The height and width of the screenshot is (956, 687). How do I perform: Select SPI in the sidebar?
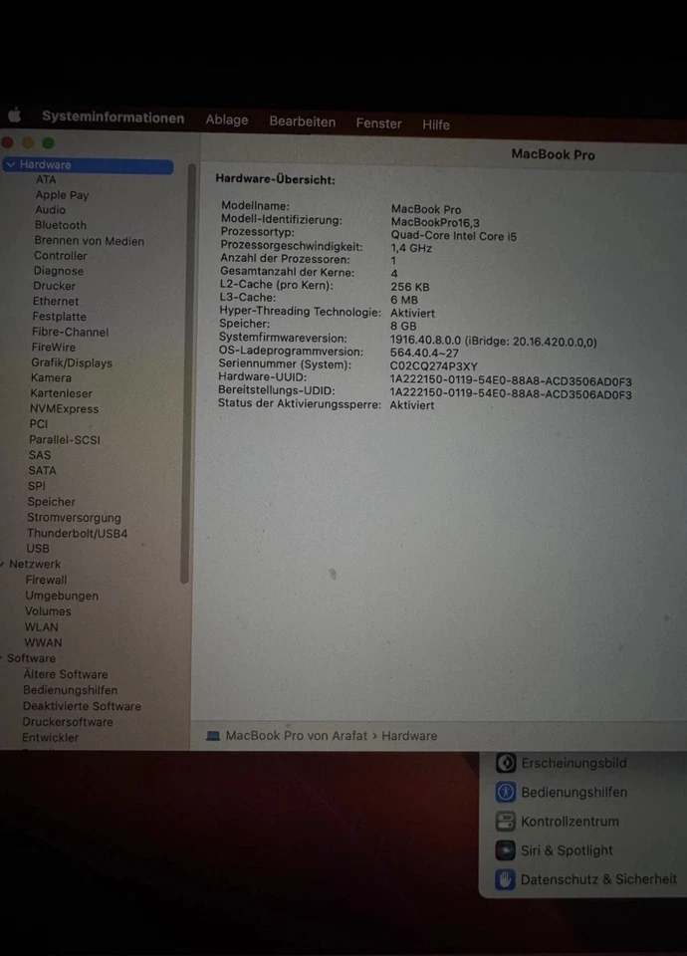tap(37, 486)
